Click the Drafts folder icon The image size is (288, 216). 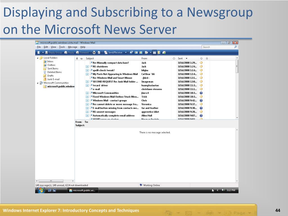tap(45, 76)
